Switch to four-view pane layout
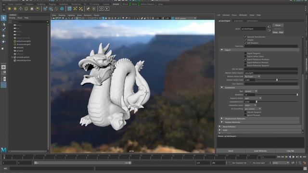Viewport: 308px width, 173px height. coord(3,73)
